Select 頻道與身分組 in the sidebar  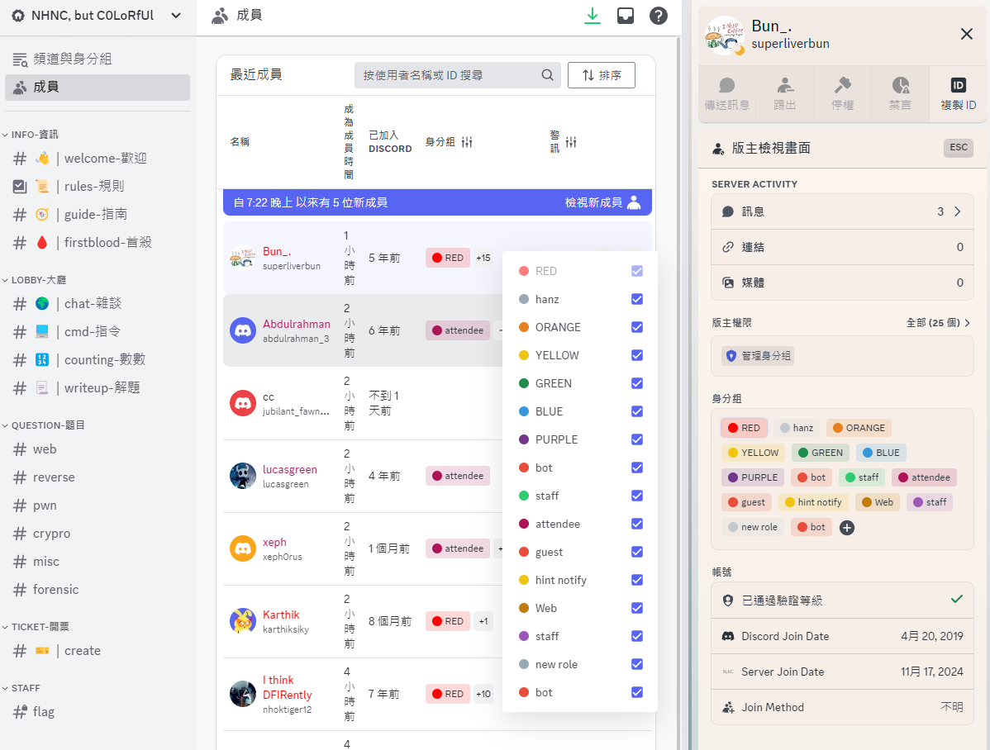(98, 59)
